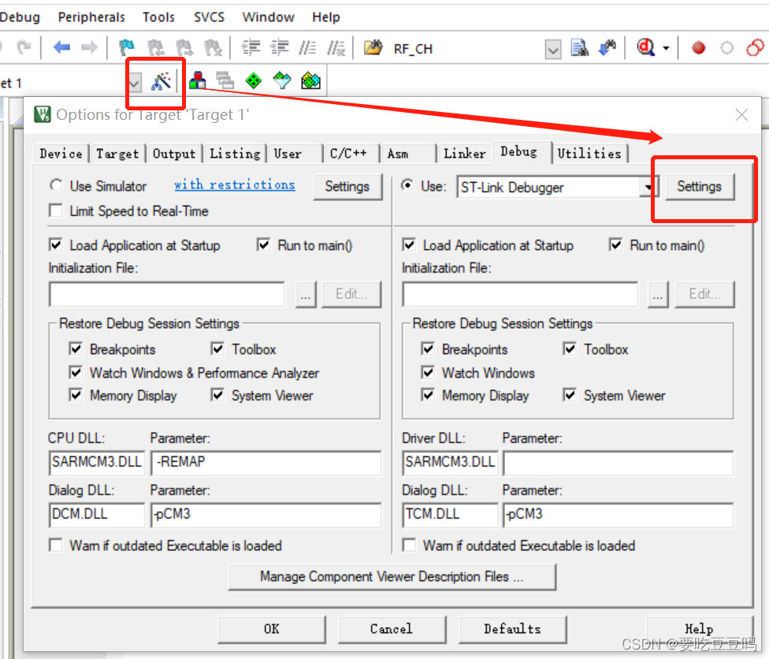The width and height of the screenshot is (769, 659).
Task: Browse simulator Initialization File with '...' button
Action: [x=306, y=294]
